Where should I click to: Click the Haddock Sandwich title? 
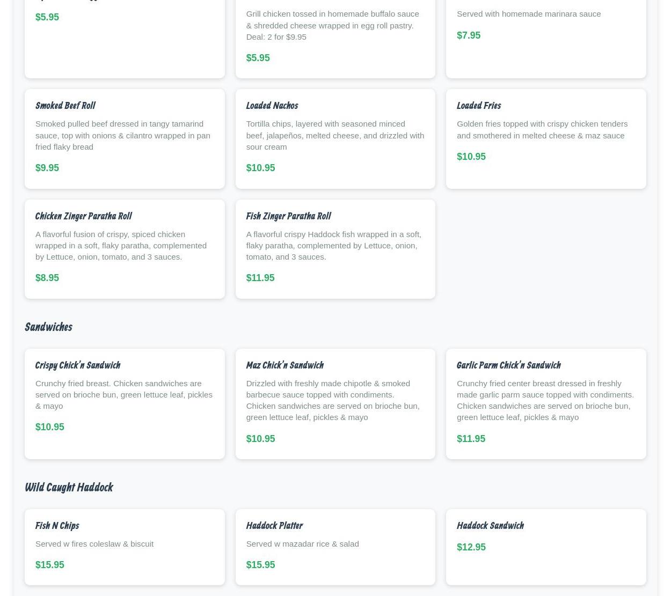click(490, 526)
